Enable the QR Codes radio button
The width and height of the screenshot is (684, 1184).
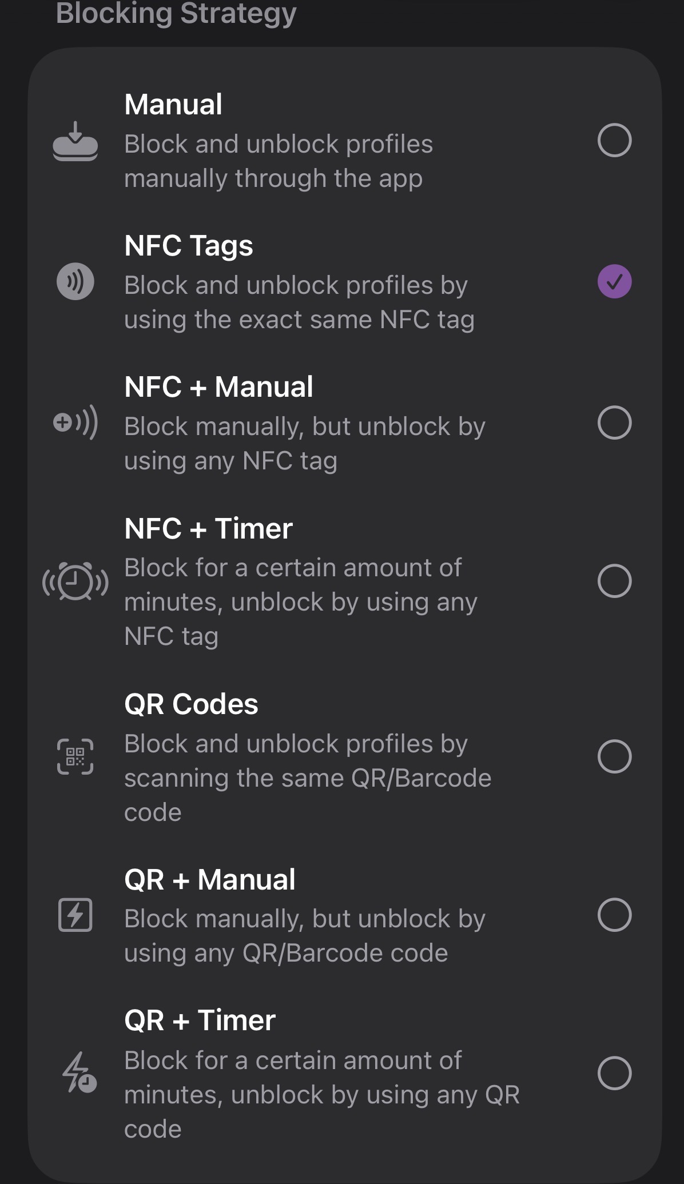(x=614, y=756)
